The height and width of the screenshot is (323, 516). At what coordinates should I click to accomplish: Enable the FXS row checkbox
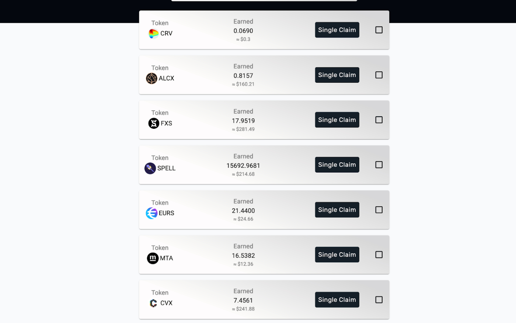point(379,120)
